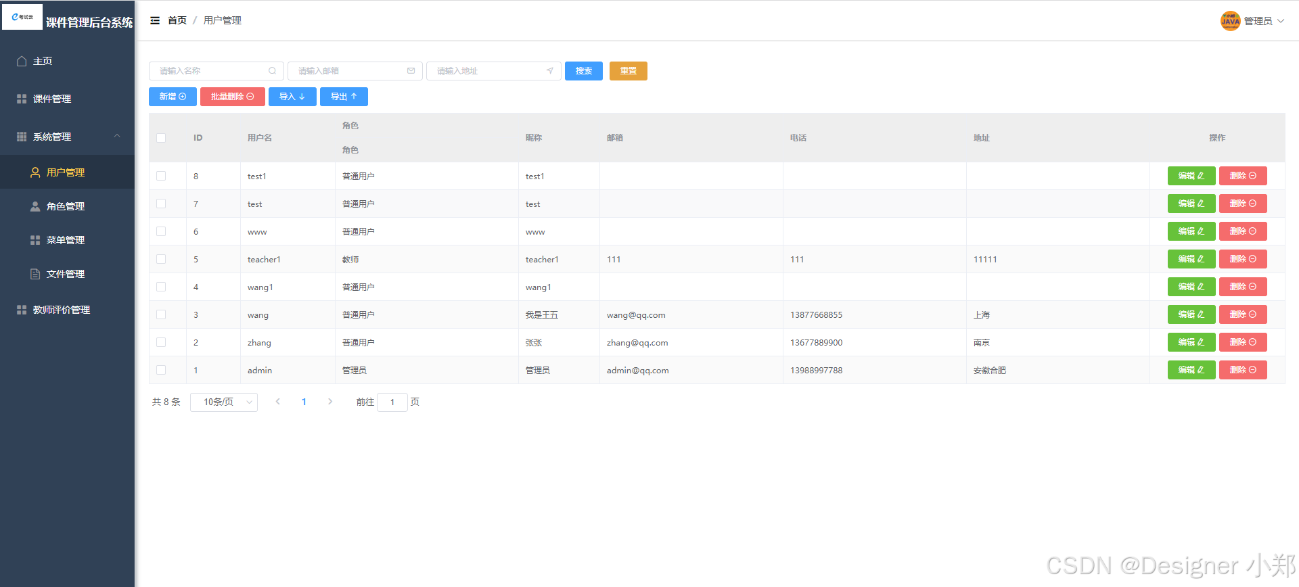Image resolution: width=1299 pixels, height=587 pixels.
Task: Click the 导出 export button
Action: (344, 97)
